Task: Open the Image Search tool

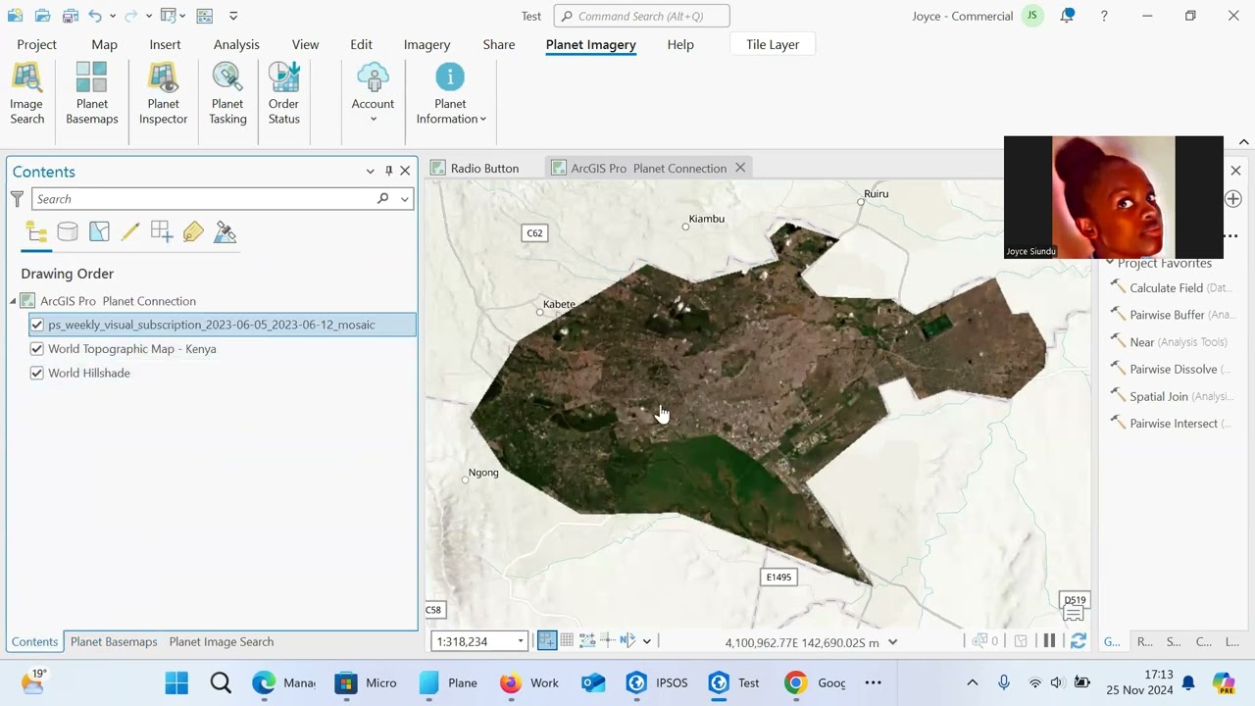Action: (26, 94)
